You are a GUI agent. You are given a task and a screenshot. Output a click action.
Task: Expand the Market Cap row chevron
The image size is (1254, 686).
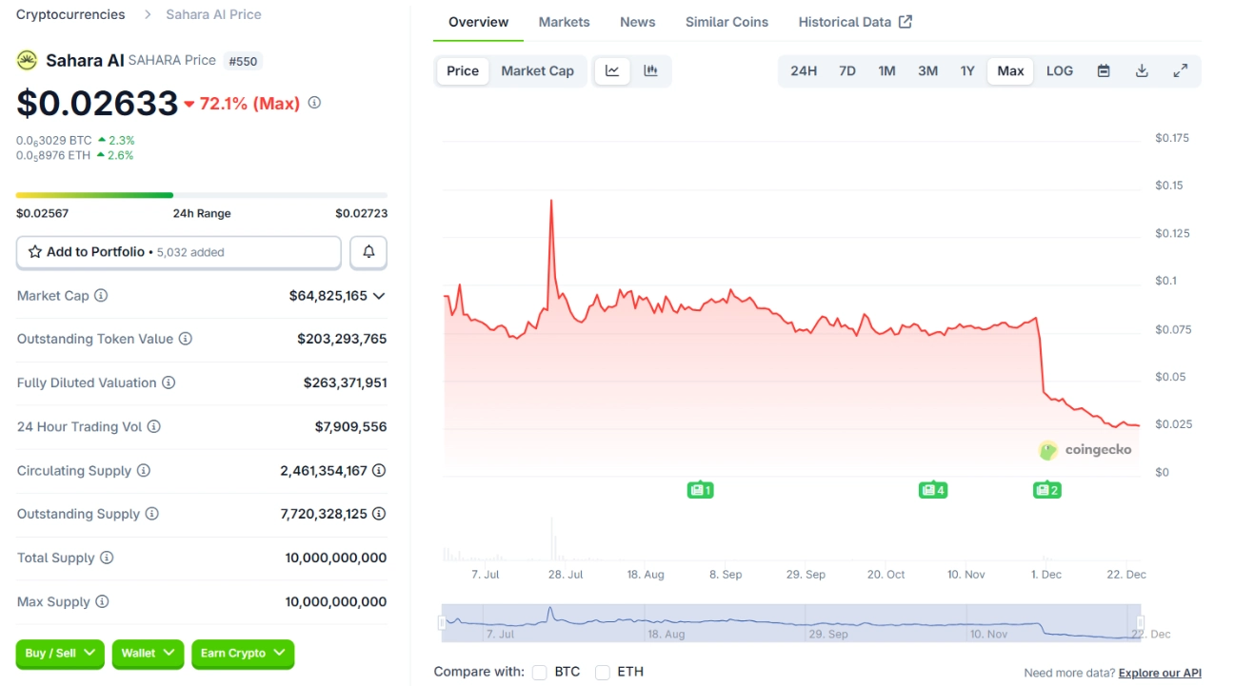point(379,295)
